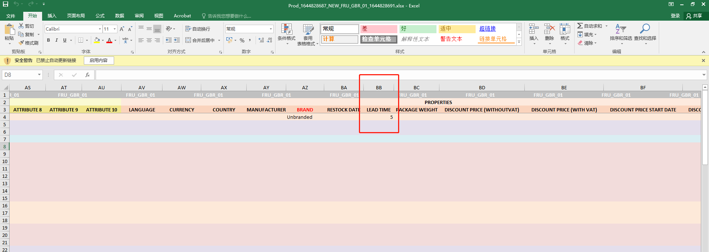Image resolution: width=709 pixels, height=252 pixels.
Task: Click the formula bar input field
Action: (398, 75)
